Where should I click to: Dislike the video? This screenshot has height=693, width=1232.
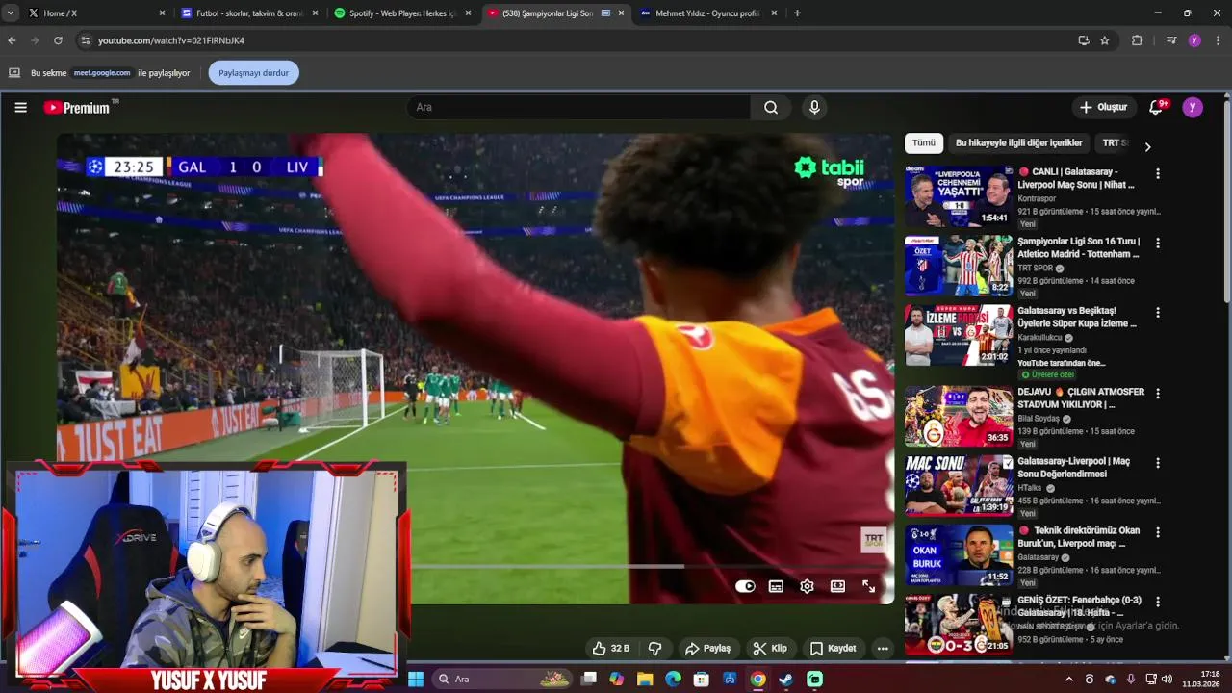[x=655, y=649]
